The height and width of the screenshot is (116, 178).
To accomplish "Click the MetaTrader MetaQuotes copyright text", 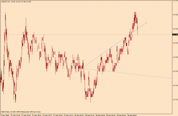I will pyautogui.click(x=21, y=112).
